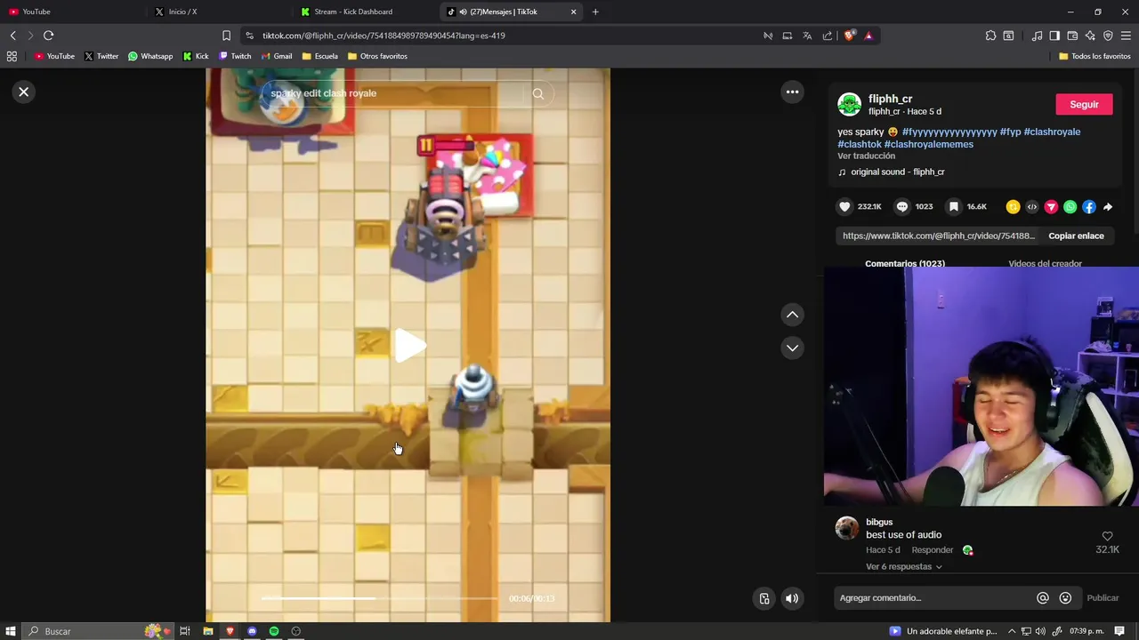Click the search magnifier in the video
1139x640 pixels.
point(537,93)
